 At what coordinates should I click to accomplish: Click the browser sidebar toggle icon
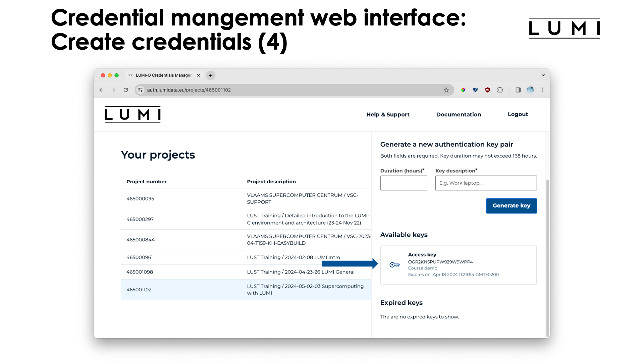[518, 90]
